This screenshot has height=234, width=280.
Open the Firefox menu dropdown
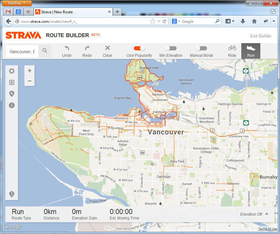[x=17, y=3]
